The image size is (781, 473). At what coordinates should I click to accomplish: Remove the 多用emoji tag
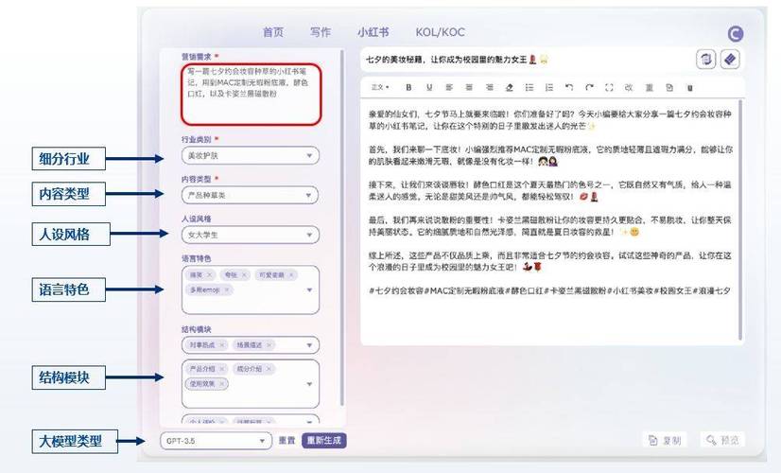pos(227,289)
